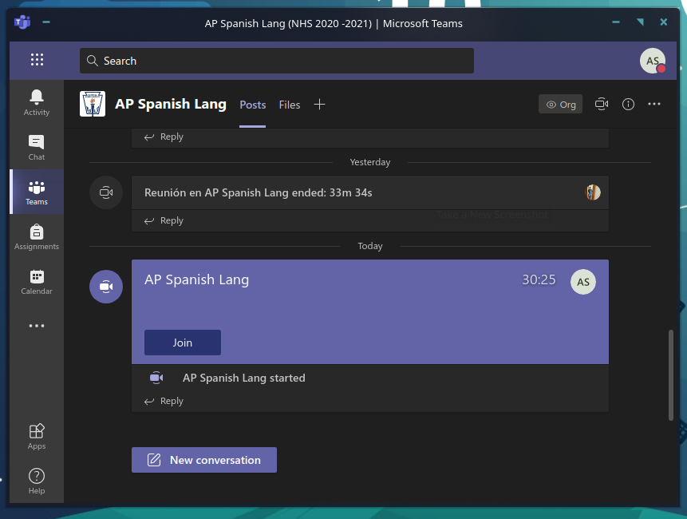Join the AP Spanish Lang meeting
Screen dimensions: 687x519
[x=182, y=343]
